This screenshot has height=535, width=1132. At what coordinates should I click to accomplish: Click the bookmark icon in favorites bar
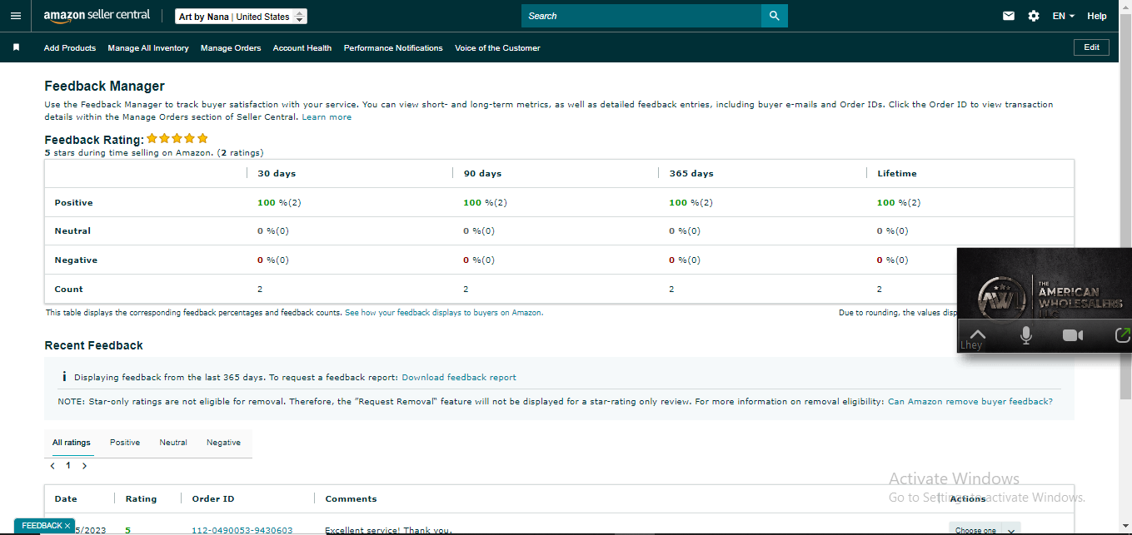click(16, 47)
